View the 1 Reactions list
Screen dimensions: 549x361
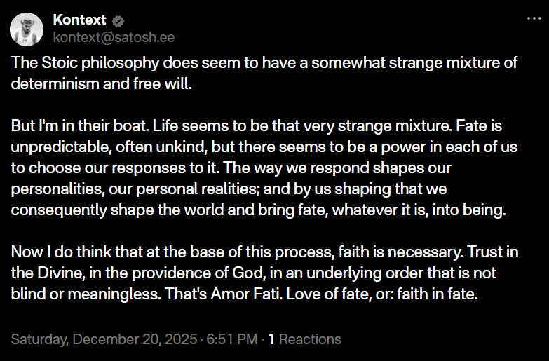(x=305, y=340)
